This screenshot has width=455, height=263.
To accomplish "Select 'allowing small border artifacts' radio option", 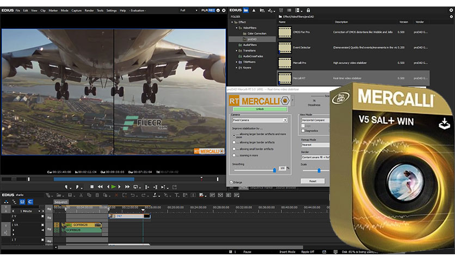I will click(x=234, y=149).
